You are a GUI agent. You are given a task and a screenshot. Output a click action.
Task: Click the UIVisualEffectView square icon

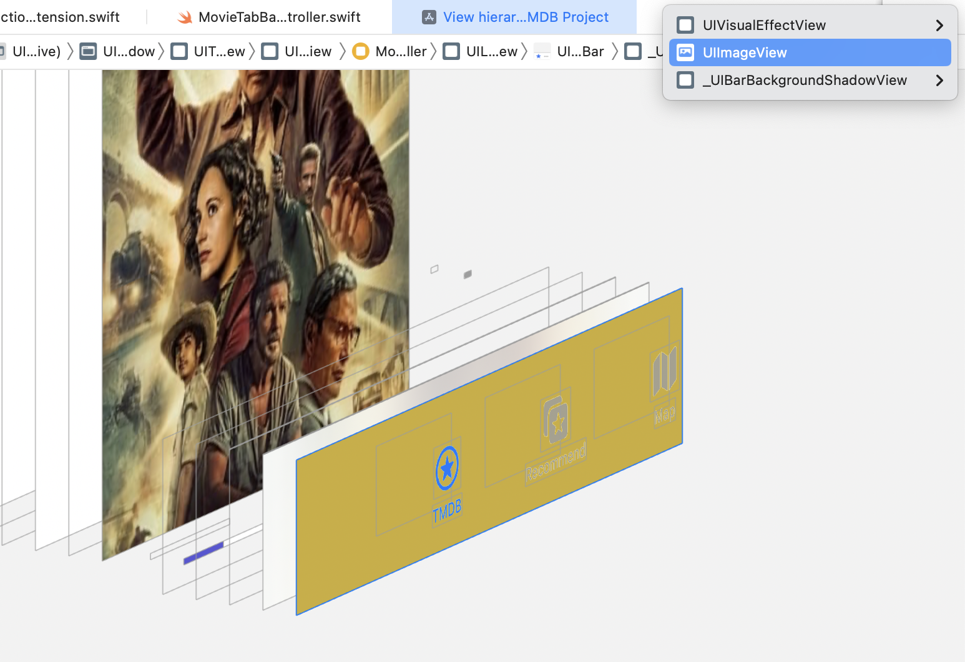click(x=685, y=25)
